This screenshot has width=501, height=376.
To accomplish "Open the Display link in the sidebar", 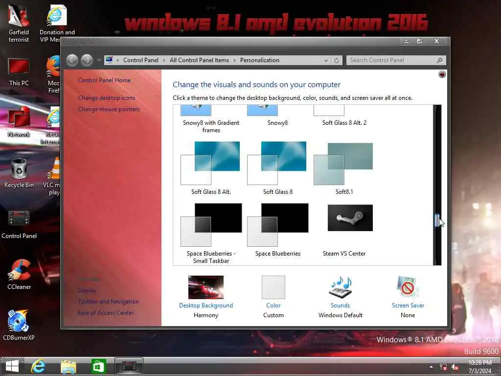I will 87,290.
